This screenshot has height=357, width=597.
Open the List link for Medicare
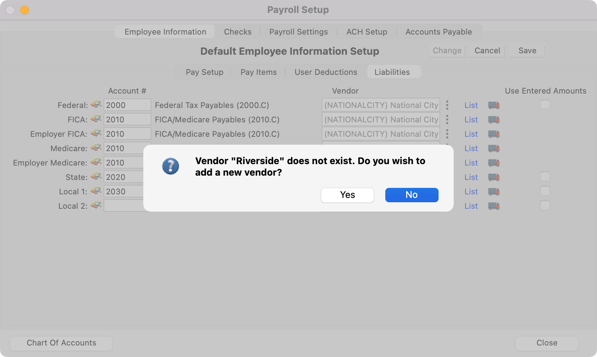(x=471, y=148)
